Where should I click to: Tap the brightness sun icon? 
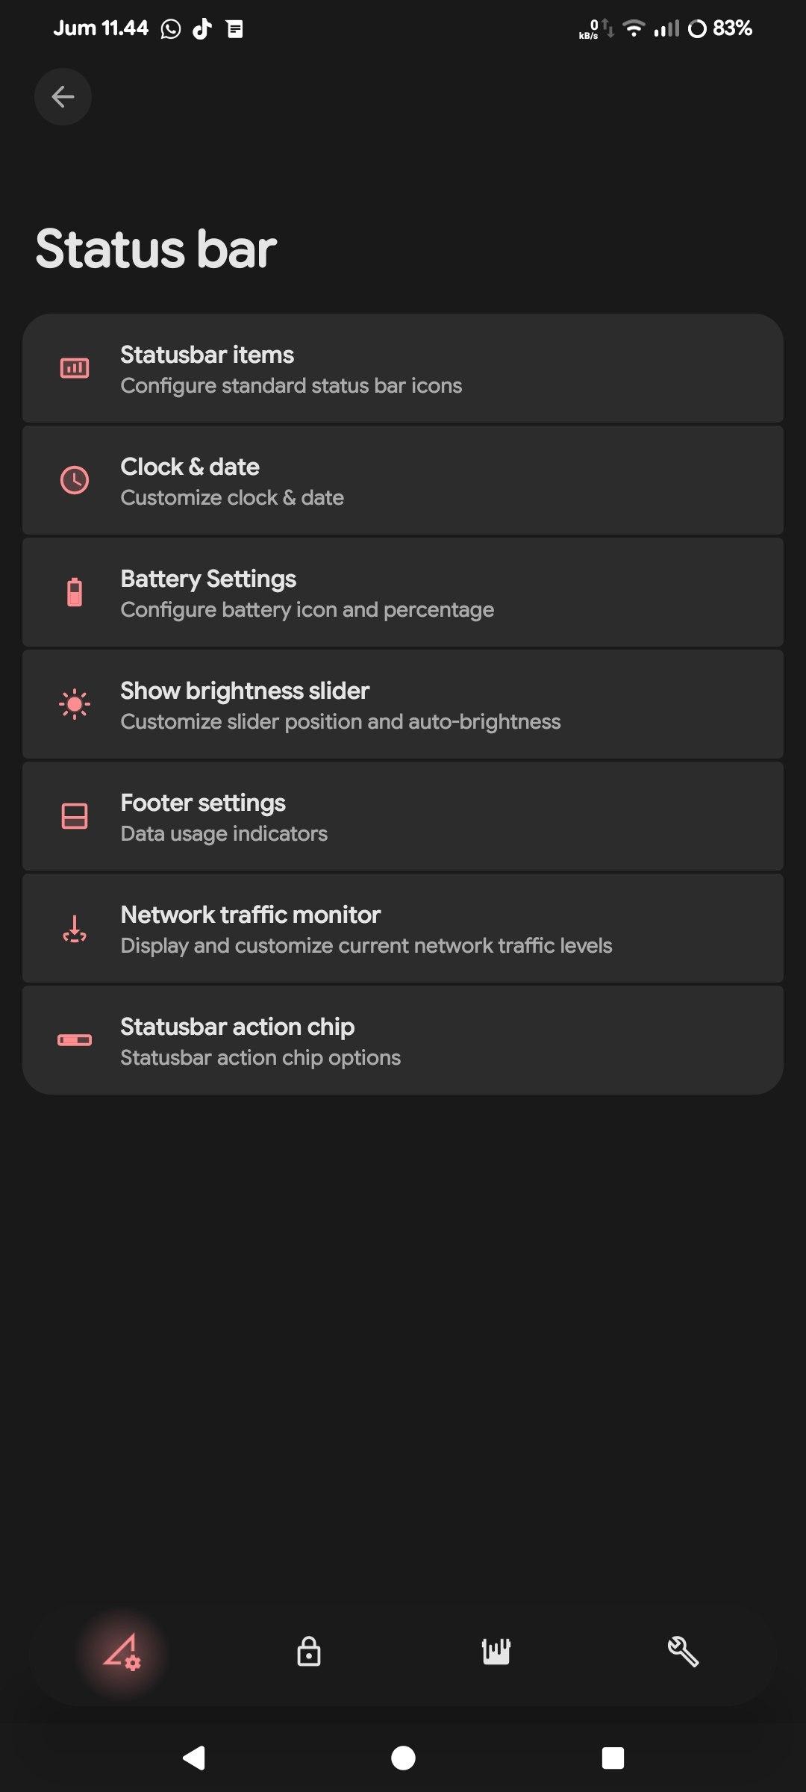75,704
